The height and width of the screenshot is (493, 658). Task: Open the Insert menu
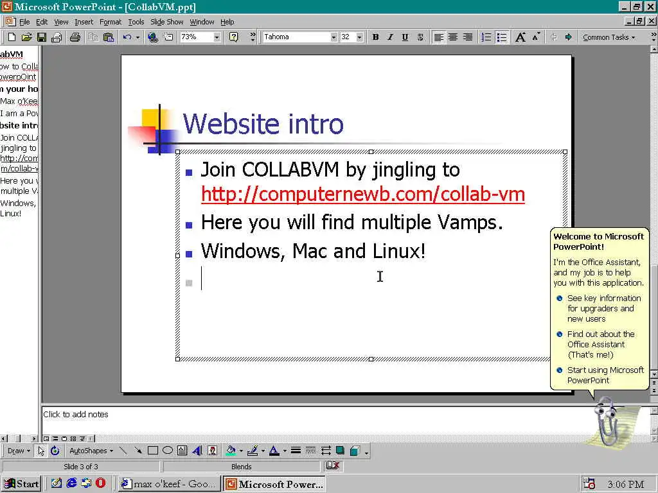pyautogui.click(x=84, y=22)
